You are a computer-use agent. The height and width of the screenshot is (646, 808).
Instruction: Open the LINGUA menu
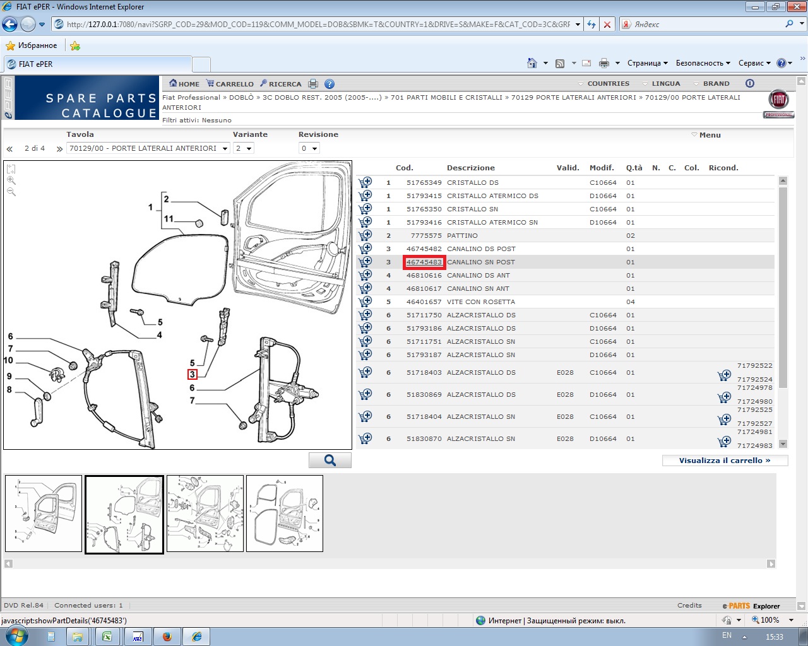[665, 83]
